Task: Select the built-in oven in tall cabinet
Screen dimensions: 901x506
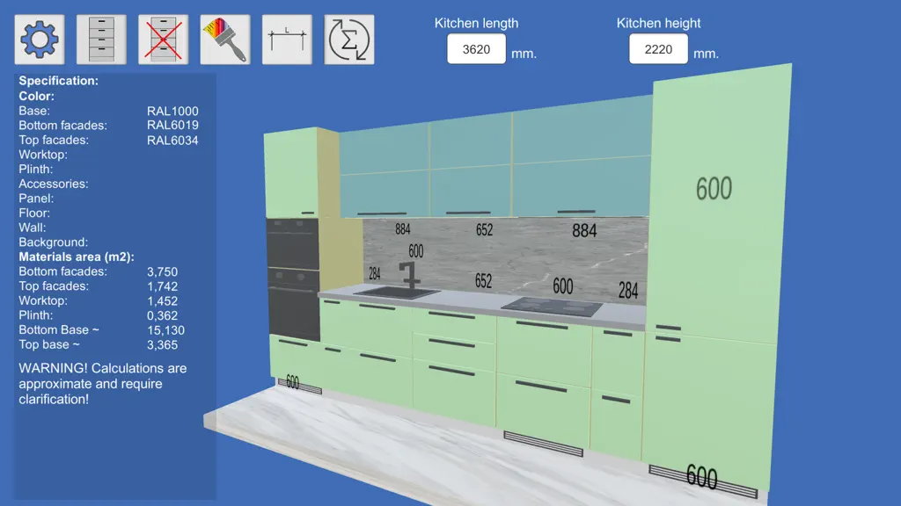Action: click(292, 279)
